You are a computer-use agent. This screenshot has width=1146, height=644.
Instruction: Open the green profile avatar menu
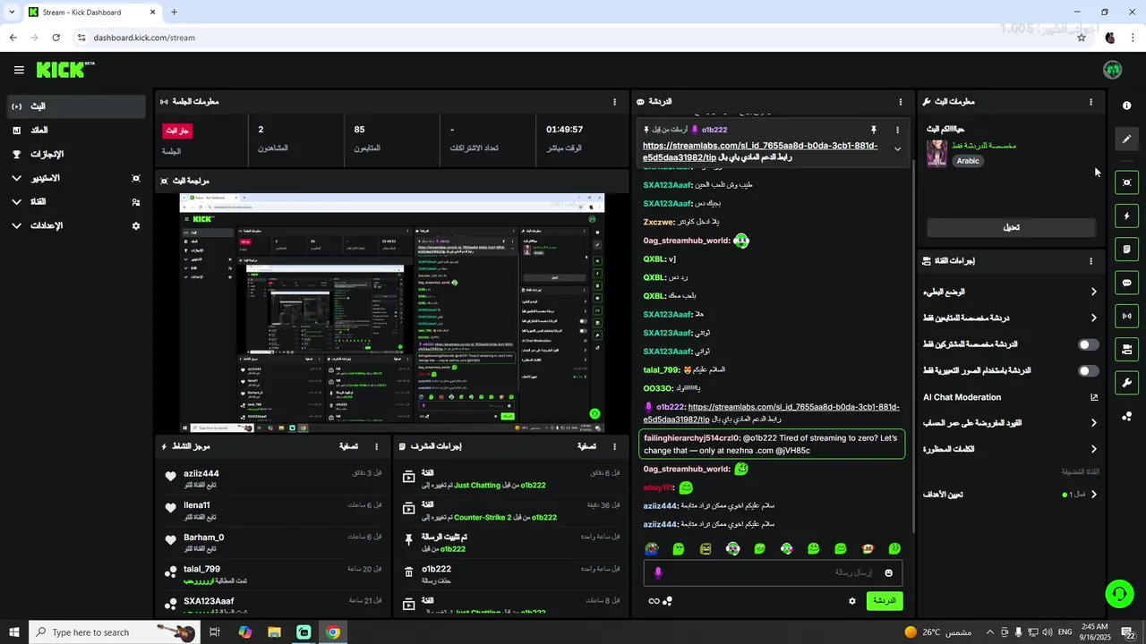pos(1113,70)
